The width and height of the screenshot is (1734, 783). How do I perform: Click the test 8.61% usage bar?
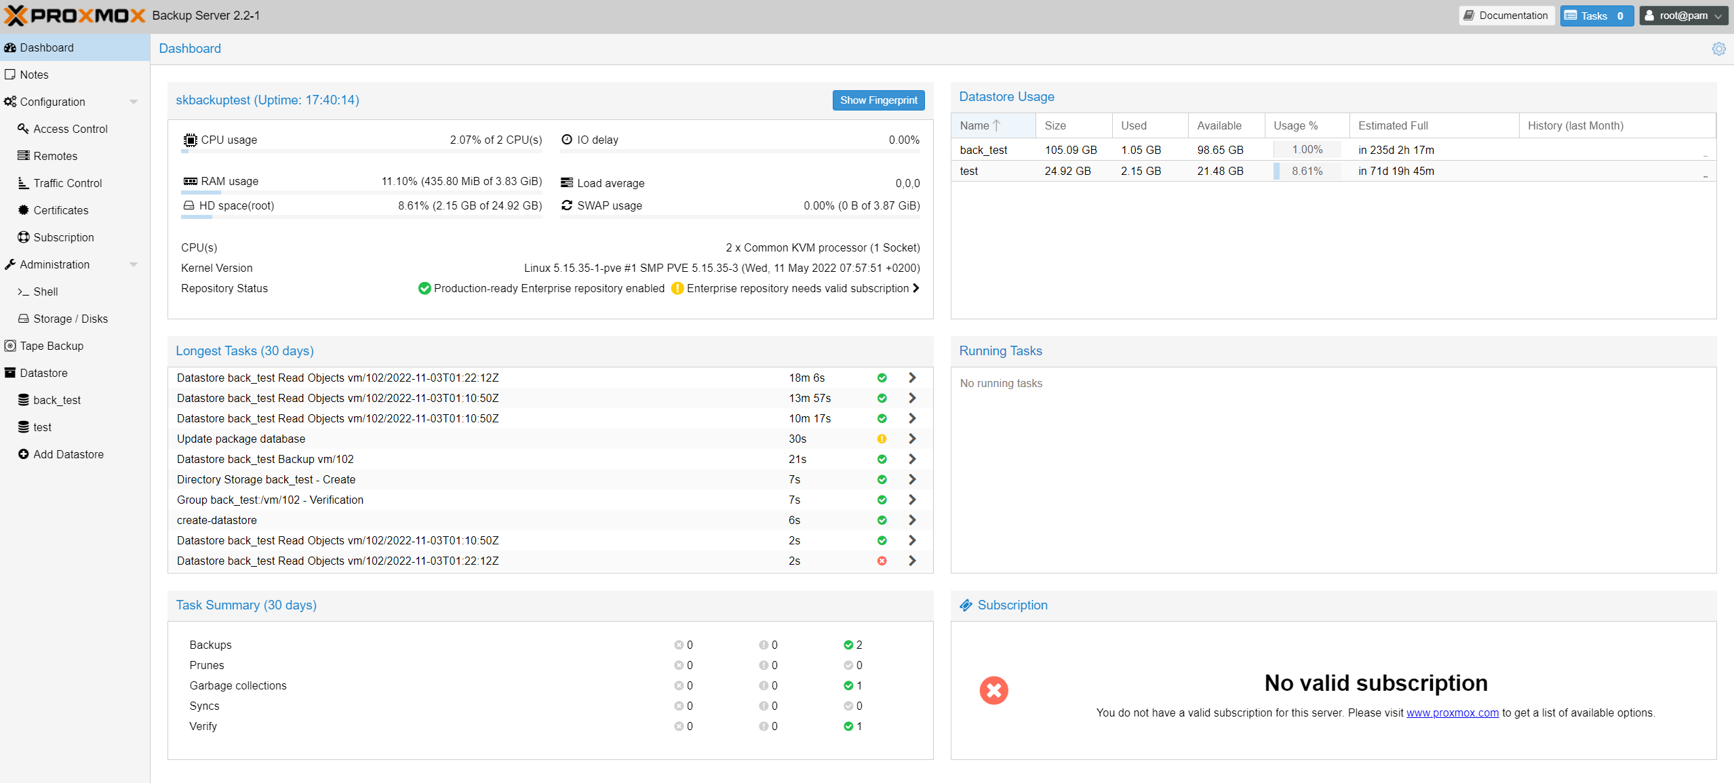tap(1307, 171)
